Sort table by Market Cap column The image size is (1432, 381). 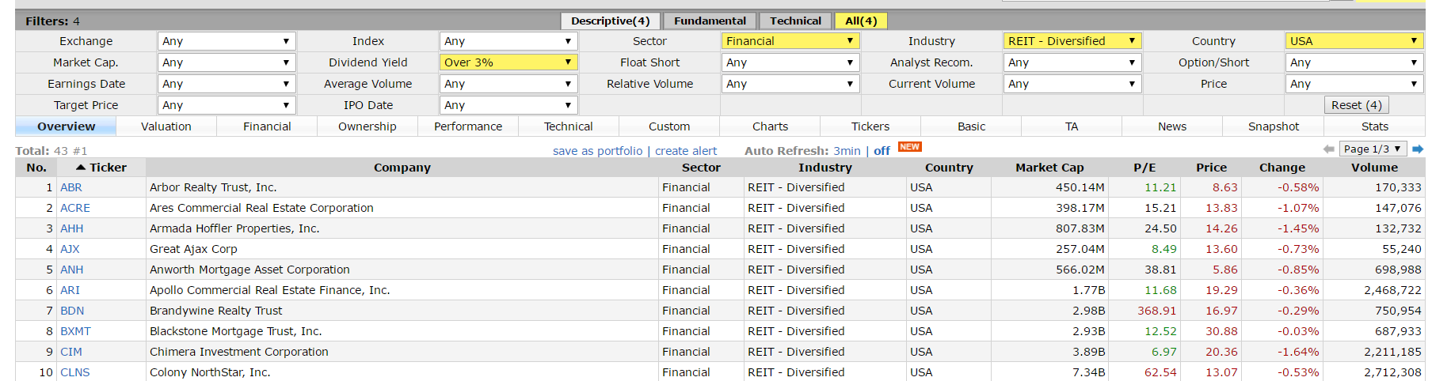1049,168
